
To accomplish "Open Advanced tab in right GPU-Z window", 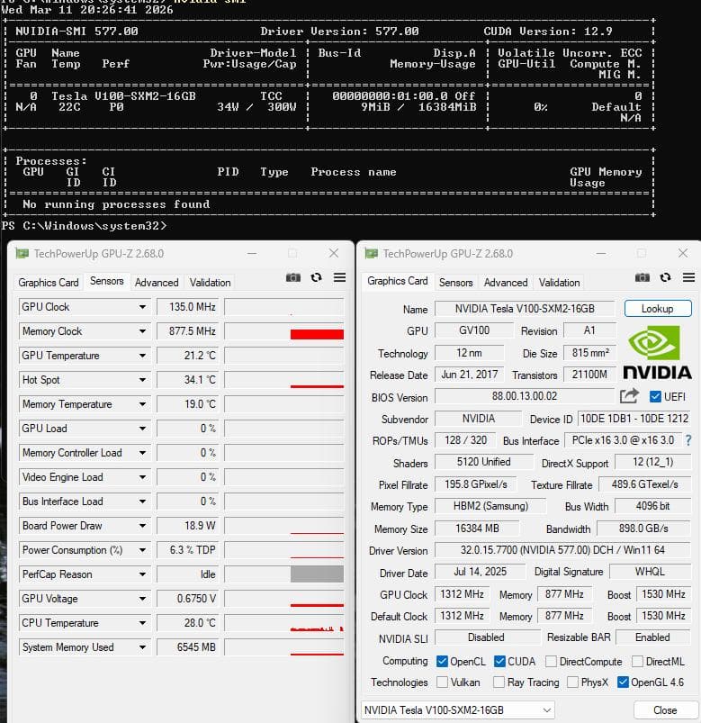I will (506, 282).
